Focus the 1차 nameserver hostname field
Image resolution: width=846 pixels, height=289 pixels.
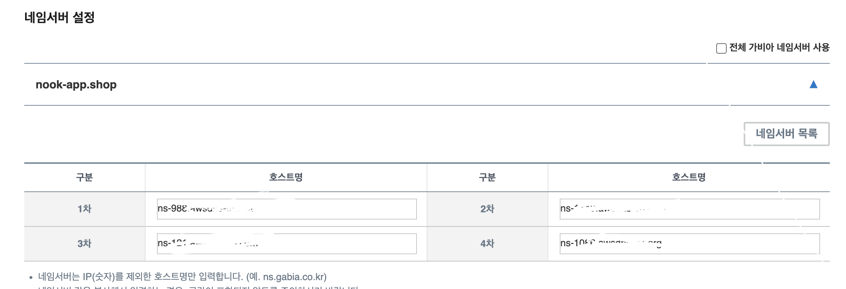286,209
